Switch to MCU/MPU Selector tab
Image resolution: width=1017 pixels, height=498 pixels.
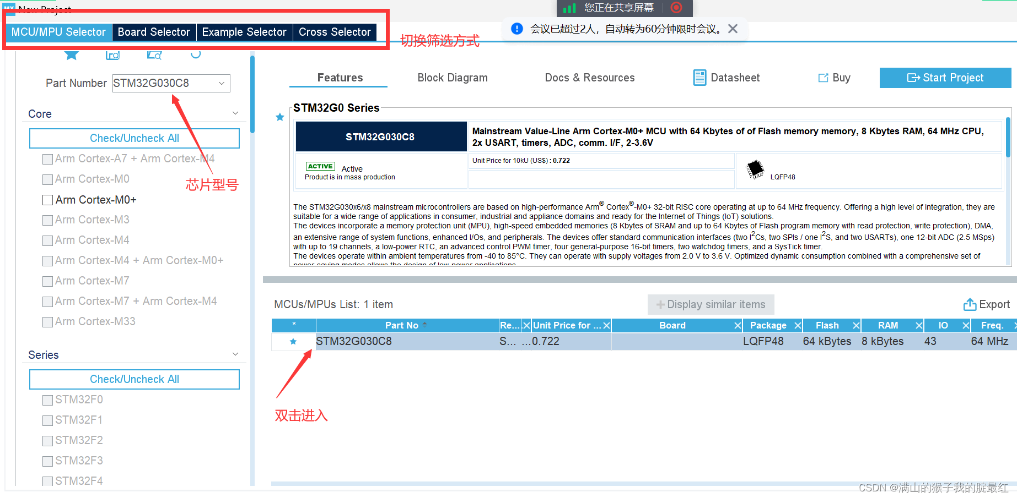[58, 32]
